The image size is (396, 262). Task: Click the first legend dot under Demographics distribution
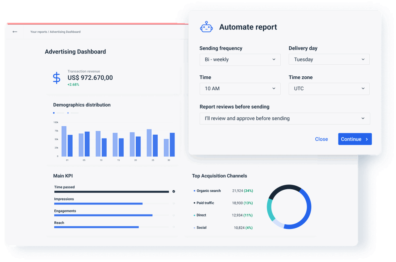(x=54, y=113)
